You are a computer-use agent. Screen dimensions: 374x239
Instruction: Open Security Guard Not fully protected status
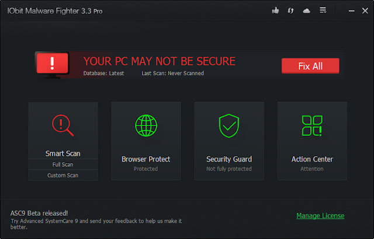[x=229, y=169]
